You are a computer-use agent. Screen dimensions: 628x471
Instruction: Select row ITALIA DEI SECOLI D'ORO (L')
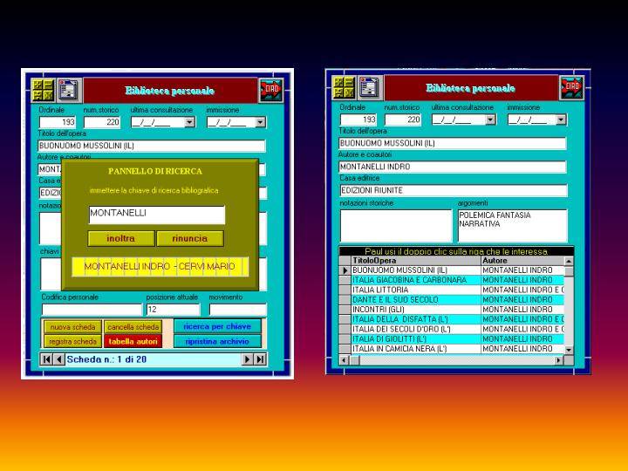[457, 329]
